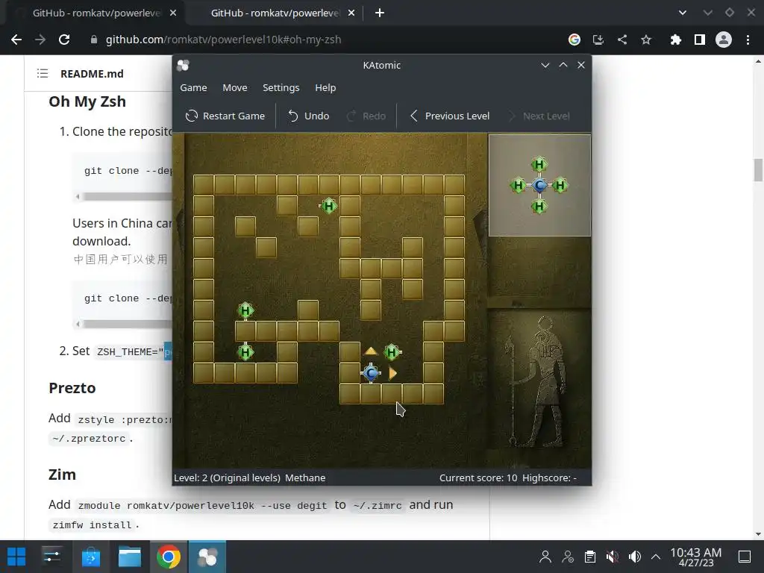Click the Zim heading
764x573 pixels.
tap(62, 475)
